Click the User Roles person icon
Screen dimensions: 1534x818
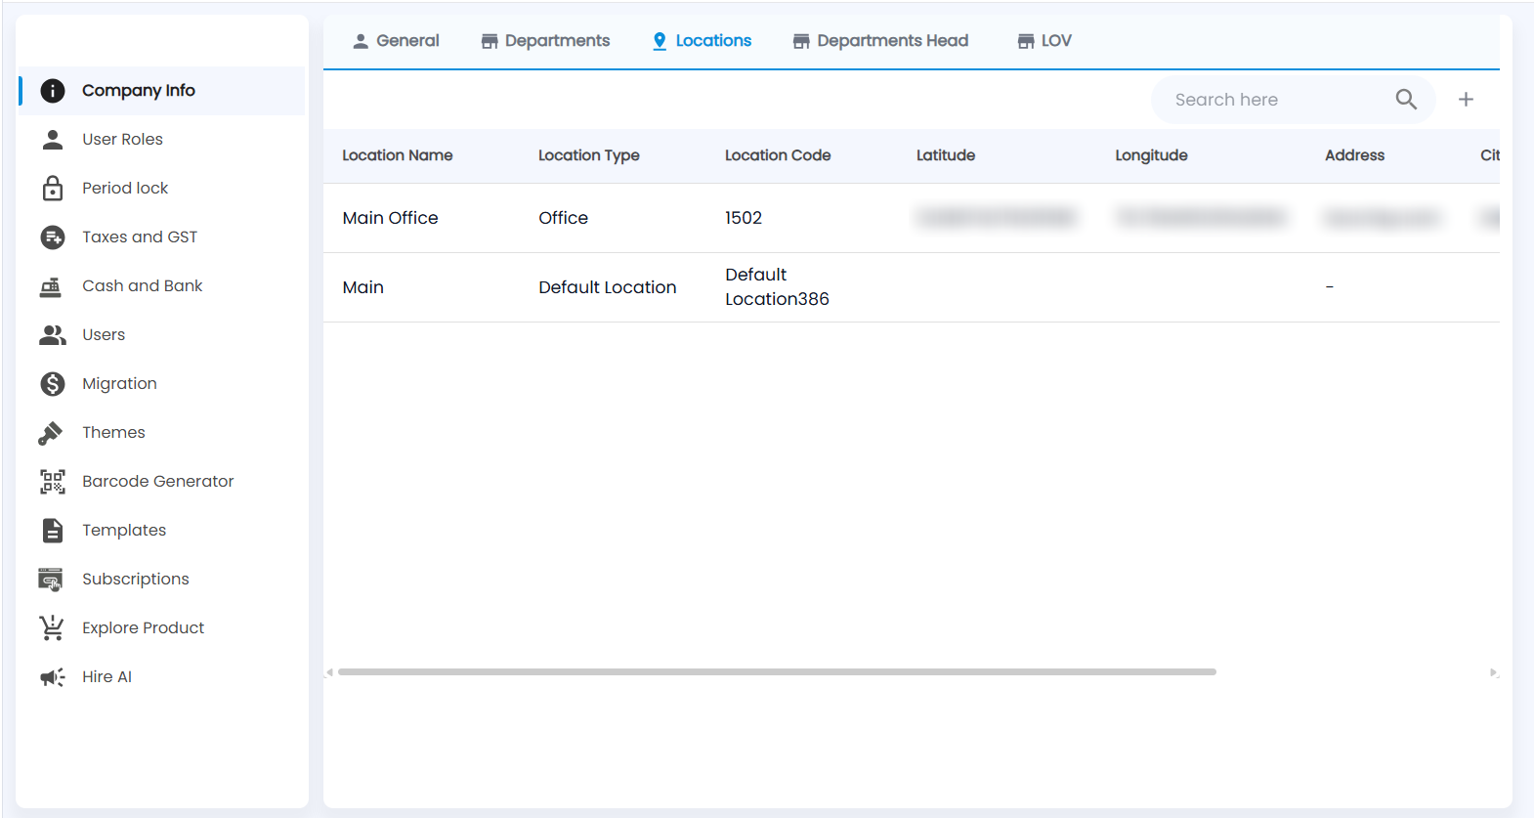coord(53,140)
